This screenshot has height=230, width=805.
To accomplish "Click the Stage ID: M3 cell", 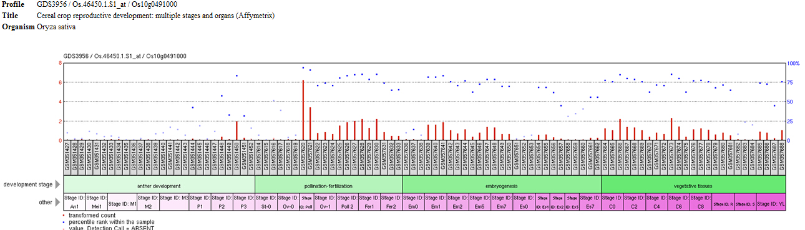I will click(x=174, y=202).
